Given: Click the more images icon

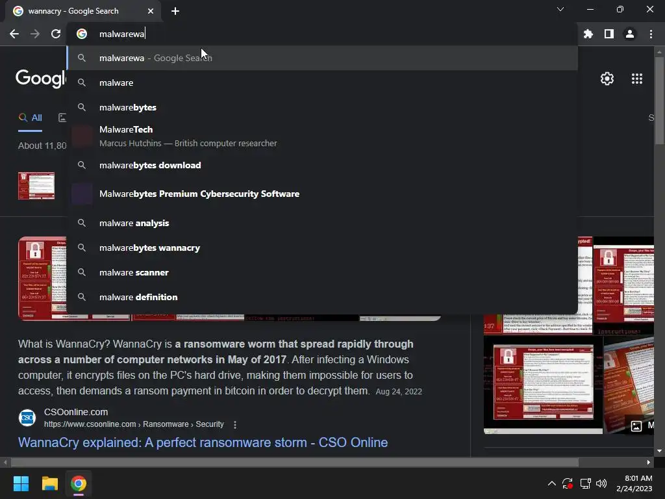Looking at the screenshot, I should pos(636,426).
